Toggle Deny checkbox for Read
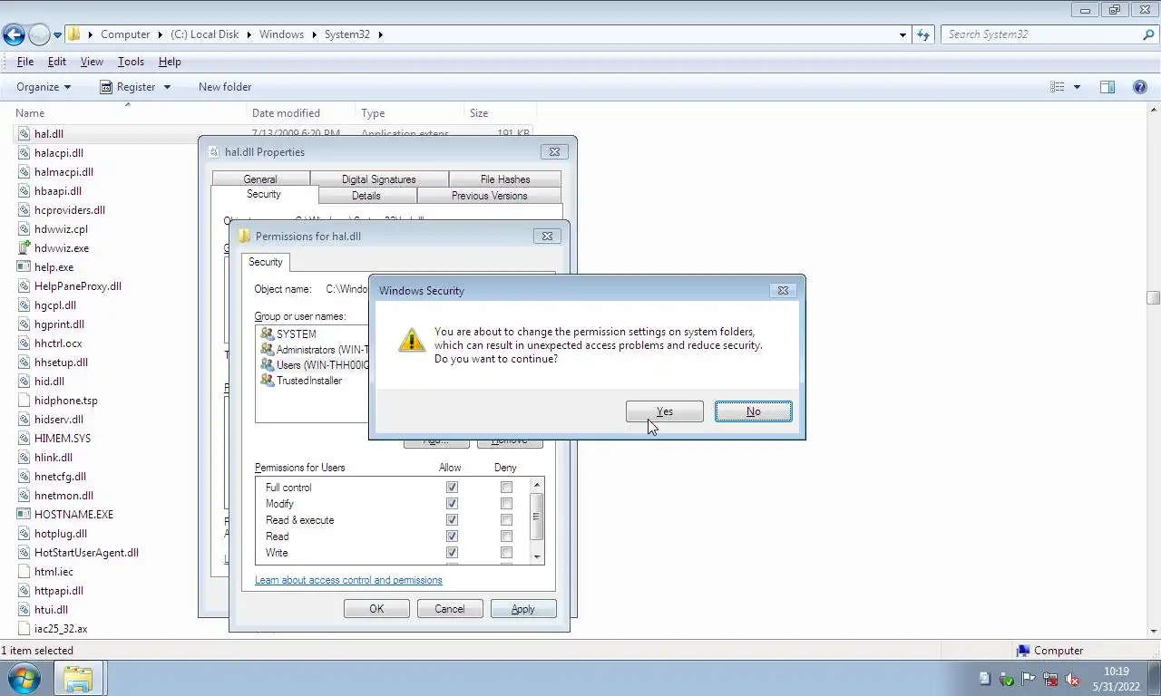The image size is (1161, 696). click(x=506, y=536)
